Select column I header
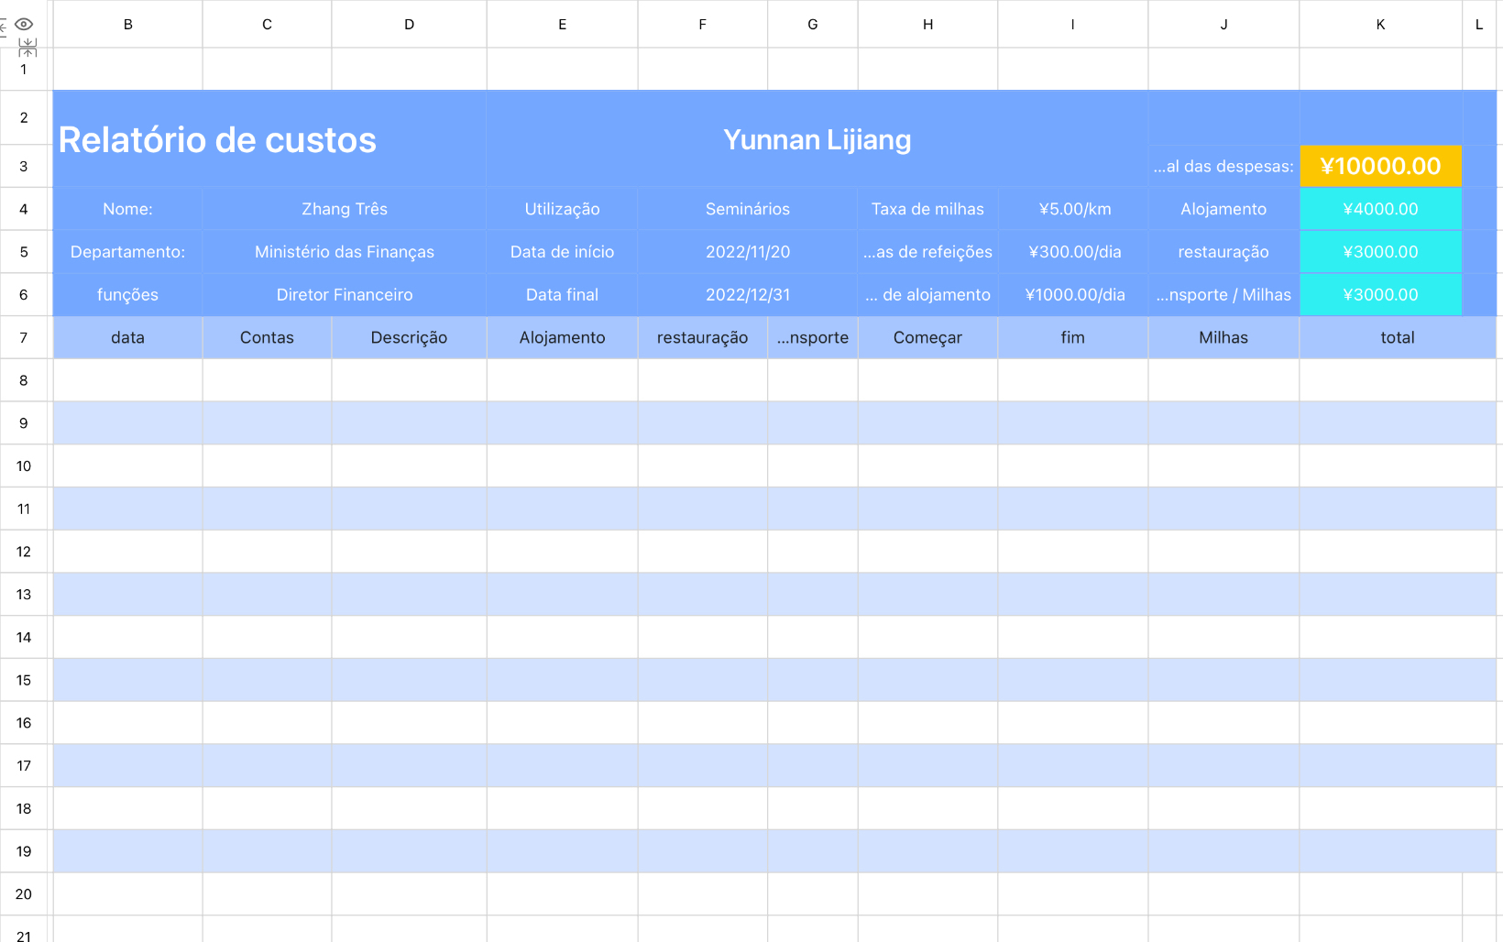Screen dimensions: 1503x942 coord(1072,24)
